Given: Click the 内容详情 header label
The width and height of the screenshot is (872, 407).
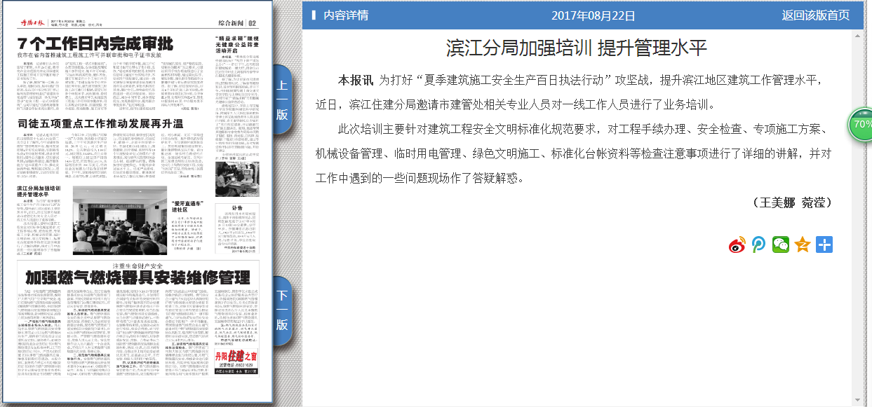Looking at the screenshot, I should (346, 15).
